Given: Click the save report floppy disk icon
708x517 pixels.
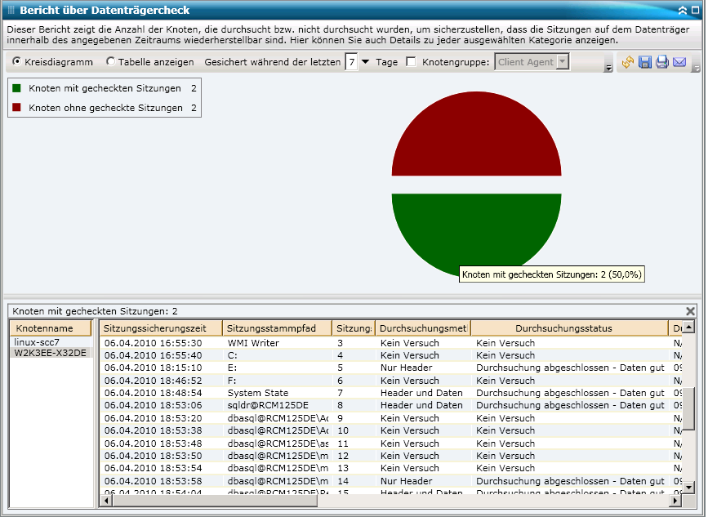Looking at the screenshot, I should [x=645, y=62].
